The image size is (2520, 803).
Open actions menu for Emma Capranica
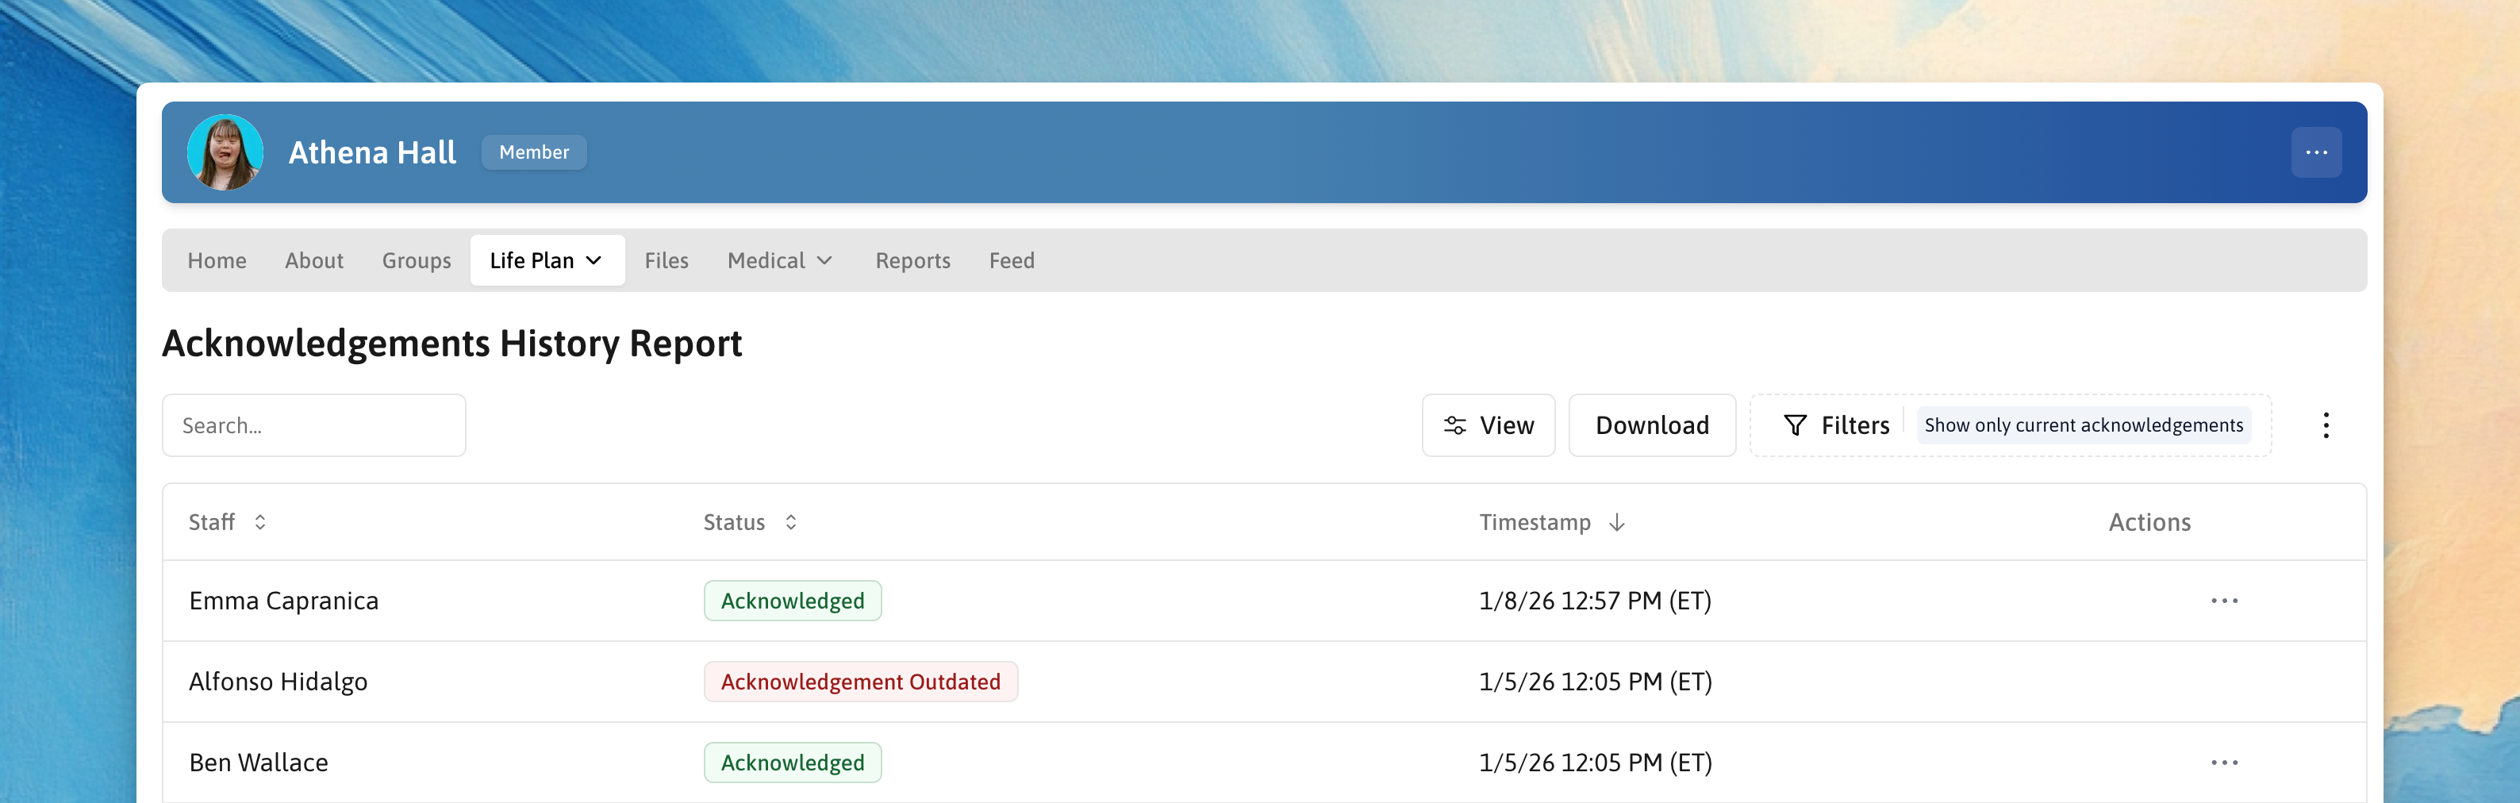[2223, 601]
